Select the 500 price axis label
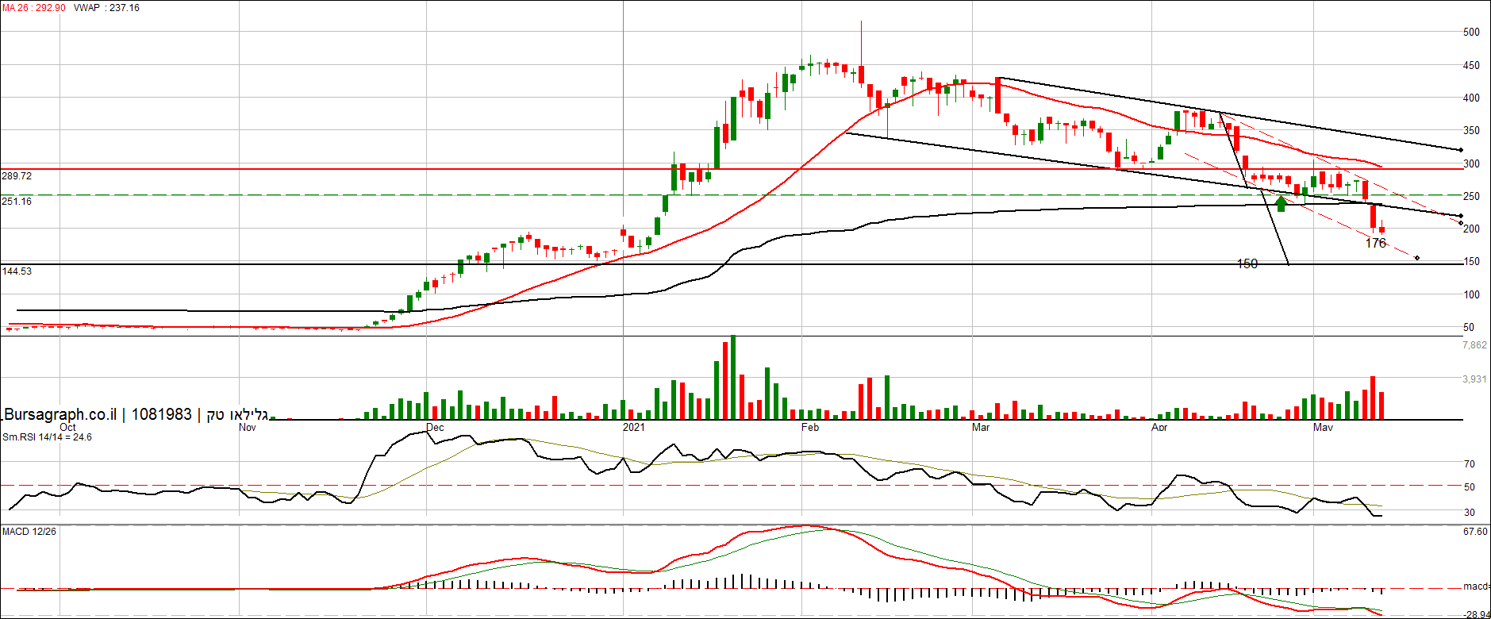 (x=1471, y=32)
